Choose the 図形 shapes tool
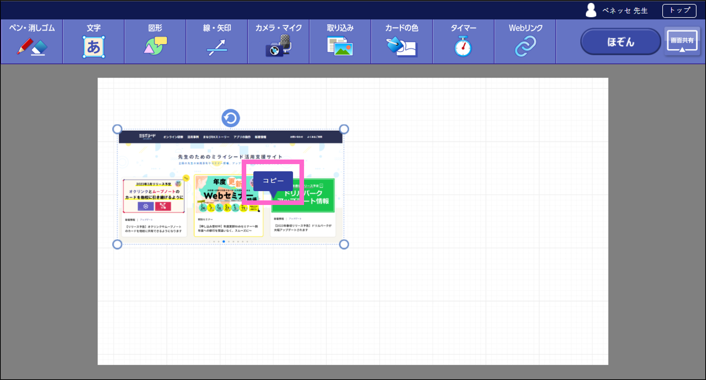 (x=155, y=42)
